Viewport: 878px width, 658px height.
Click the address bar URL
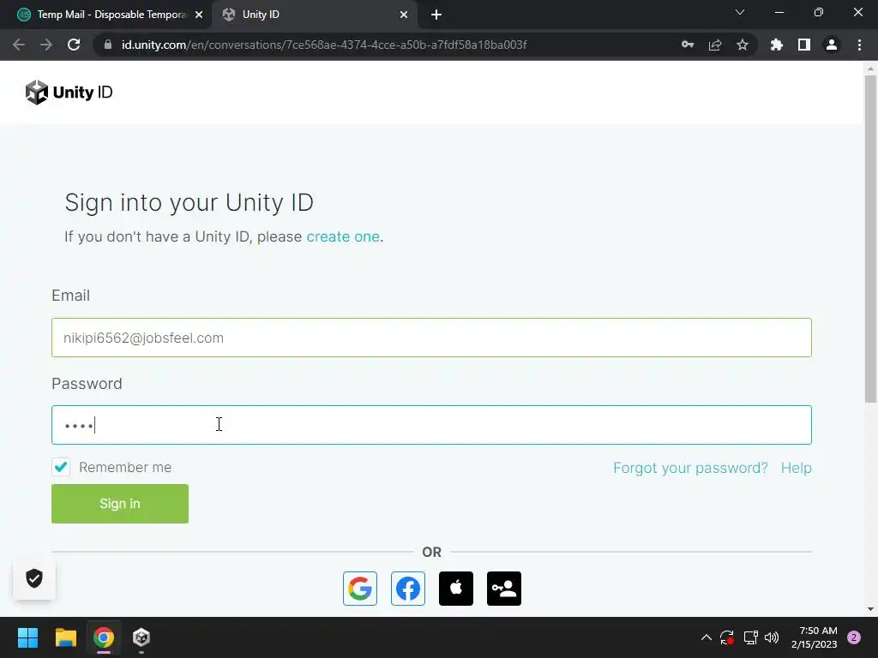pos(323,45)
